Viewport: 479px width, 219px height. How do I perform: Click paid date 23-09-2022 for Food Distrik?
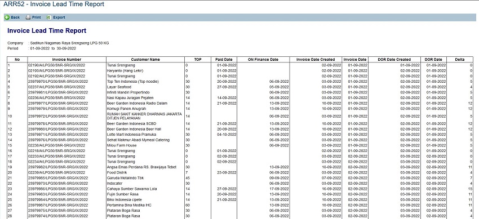pos(227,172)
